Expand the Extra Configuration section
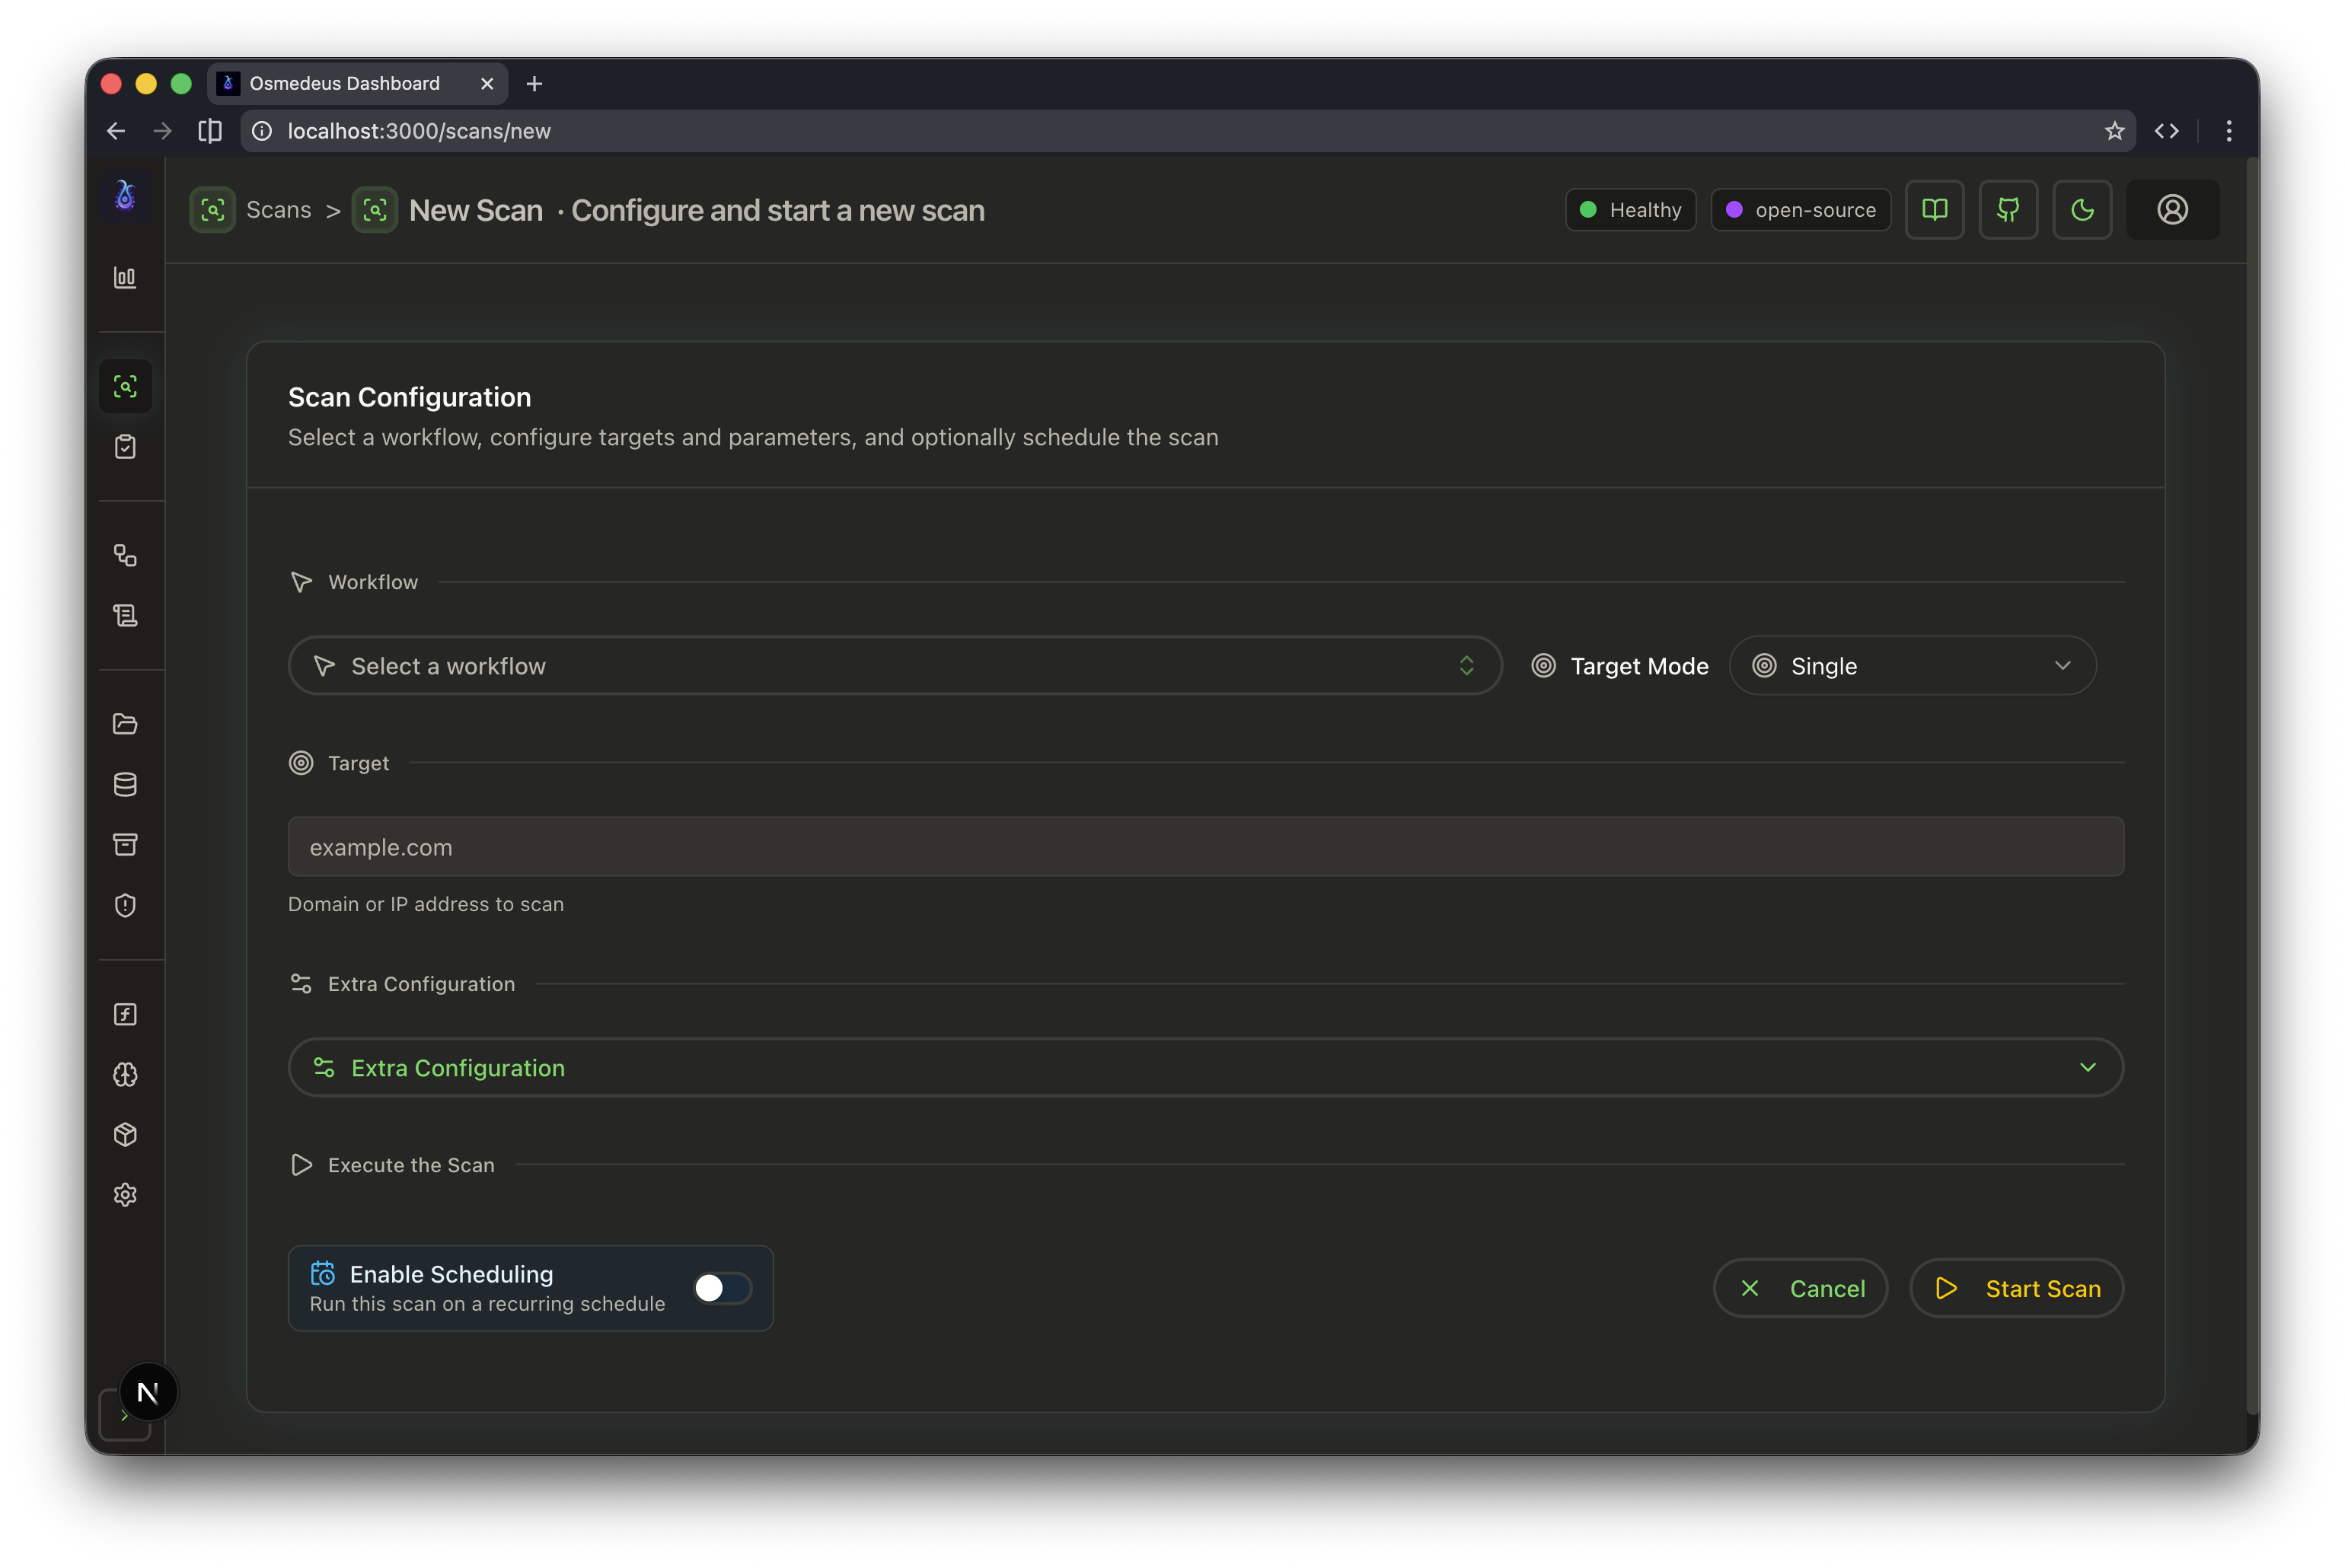 (x=1205, y=1067)
